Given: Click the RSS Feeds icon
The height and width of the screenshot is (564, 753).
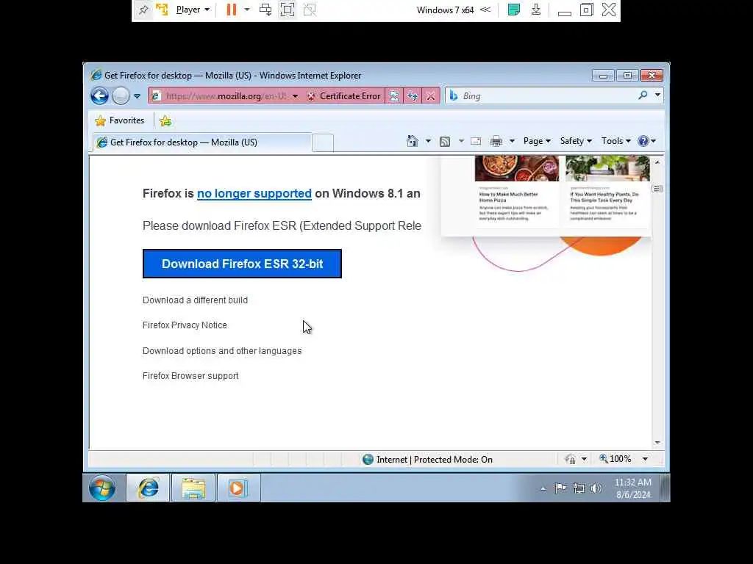Looking at the screenshot, I should [445, 141].
